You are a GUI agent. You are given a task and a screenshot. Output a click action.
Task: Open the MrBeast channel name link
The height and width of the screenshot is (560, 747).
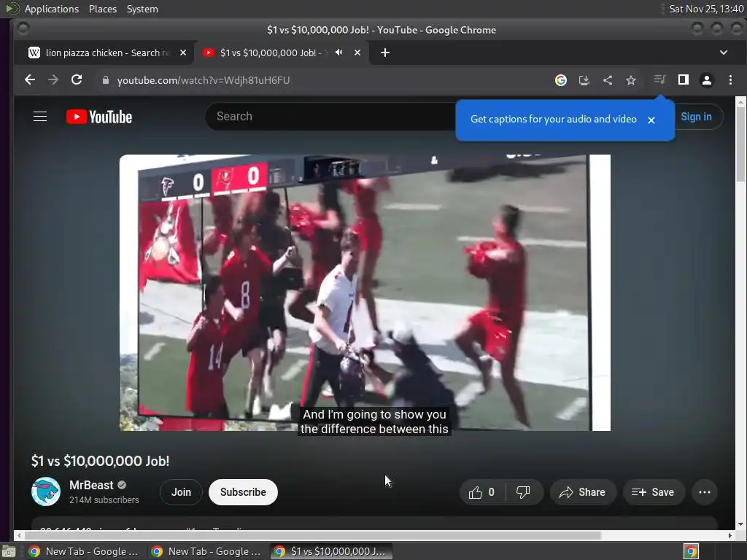(91, 485)
